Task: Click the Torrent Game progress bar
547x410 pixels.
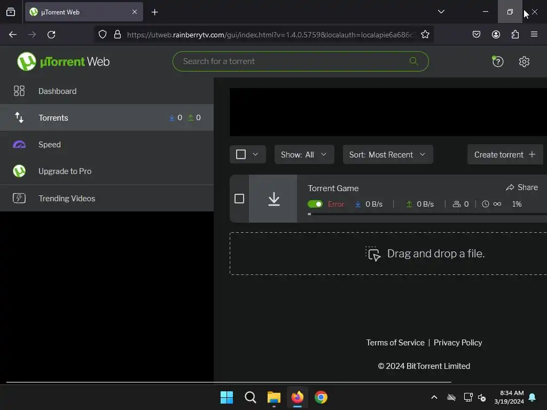Action: point(427,214)
